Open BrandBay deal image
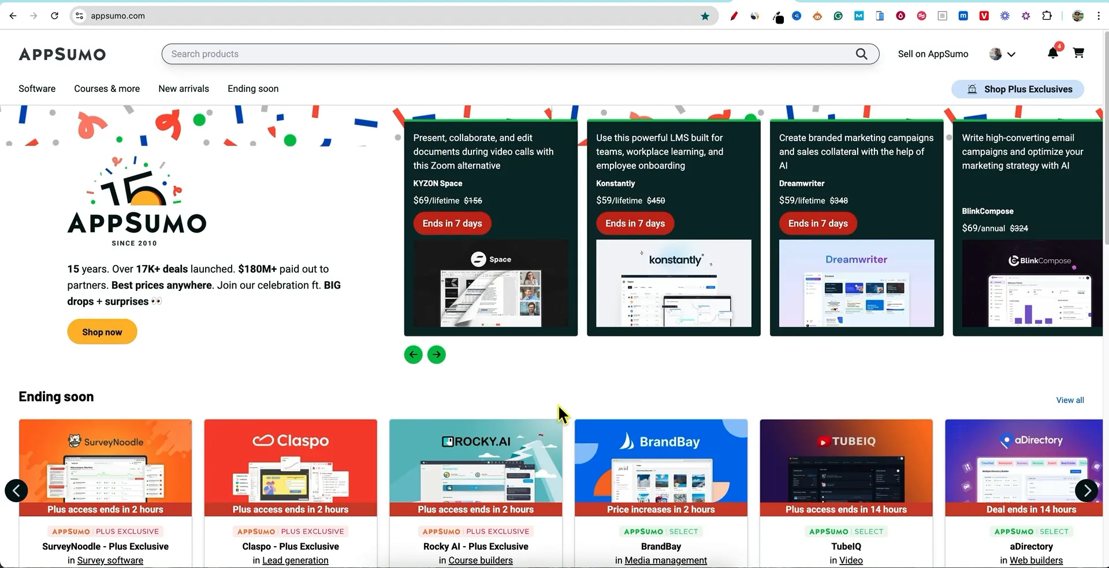Image resolution: width=1109 pixels, height=568 pixels. click(x=661, y=468)
